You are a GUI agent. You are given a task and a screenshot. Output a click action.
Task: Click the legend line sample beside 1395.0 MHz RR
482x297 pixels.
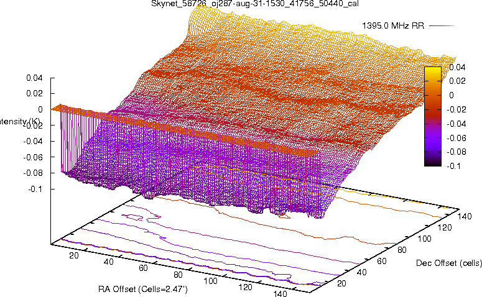442,26
